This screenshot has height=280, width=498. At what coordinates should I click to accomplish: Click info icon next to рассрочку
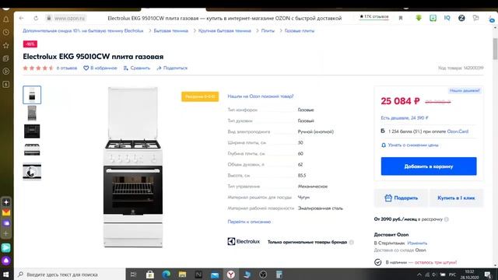click(446, 219)
